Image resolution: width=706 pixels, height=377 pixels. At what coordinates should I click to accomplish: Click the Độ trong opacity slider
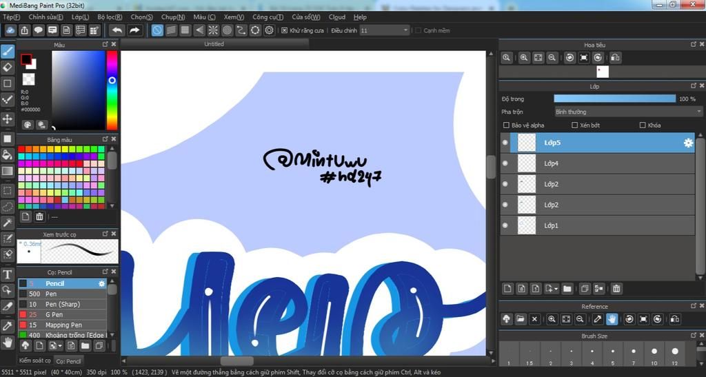pyautogui.click(x=614, y=99)
